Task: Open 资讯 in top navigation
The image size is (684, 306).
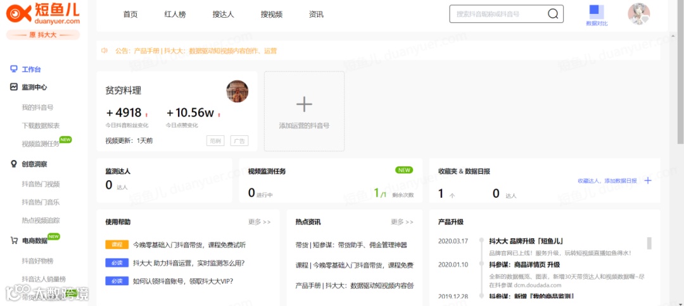Action: [x=316, y=15]
